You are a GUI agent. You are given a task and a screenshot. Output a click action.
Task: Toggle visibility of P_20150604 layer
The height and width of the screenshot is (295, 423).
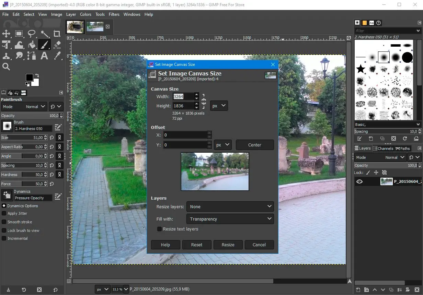point(359,182)
